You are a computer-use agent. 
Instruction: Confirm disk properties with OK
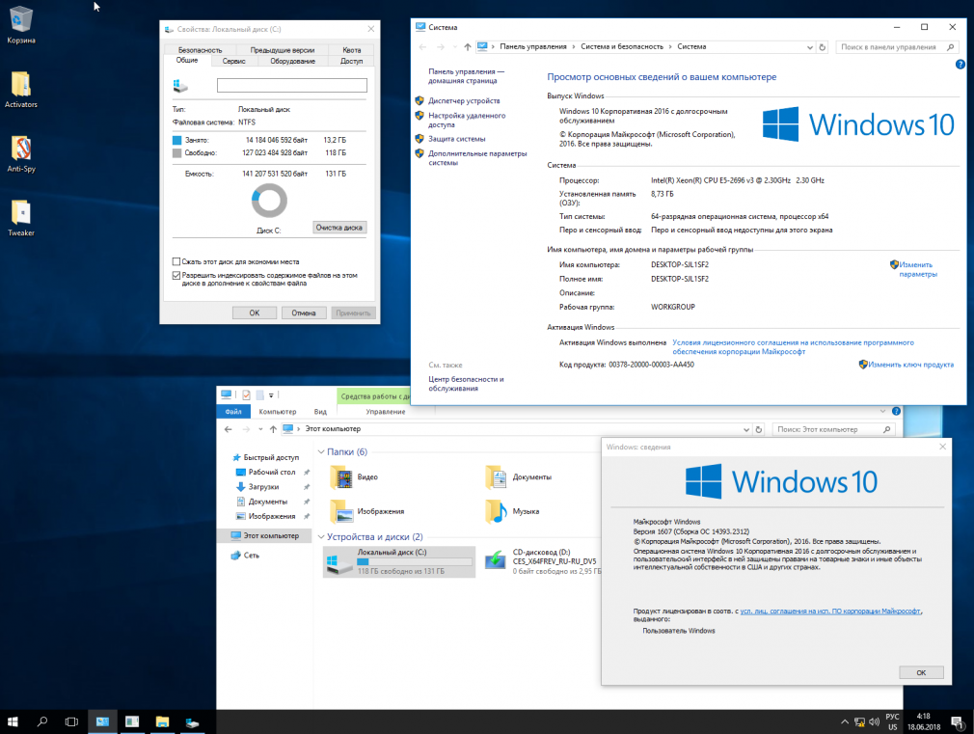pos(255,313)
